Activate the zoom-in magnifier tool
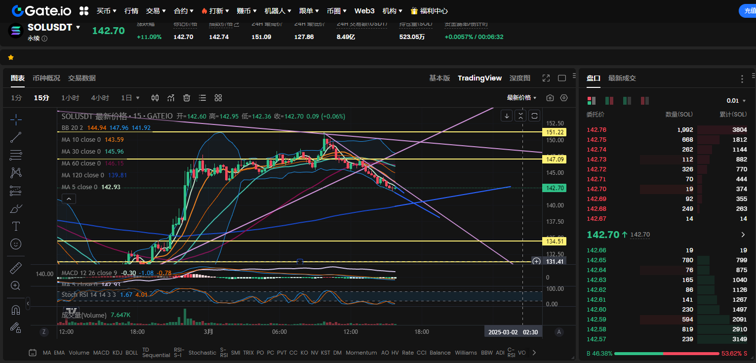The image size is (756, 363). pos(16,286)
